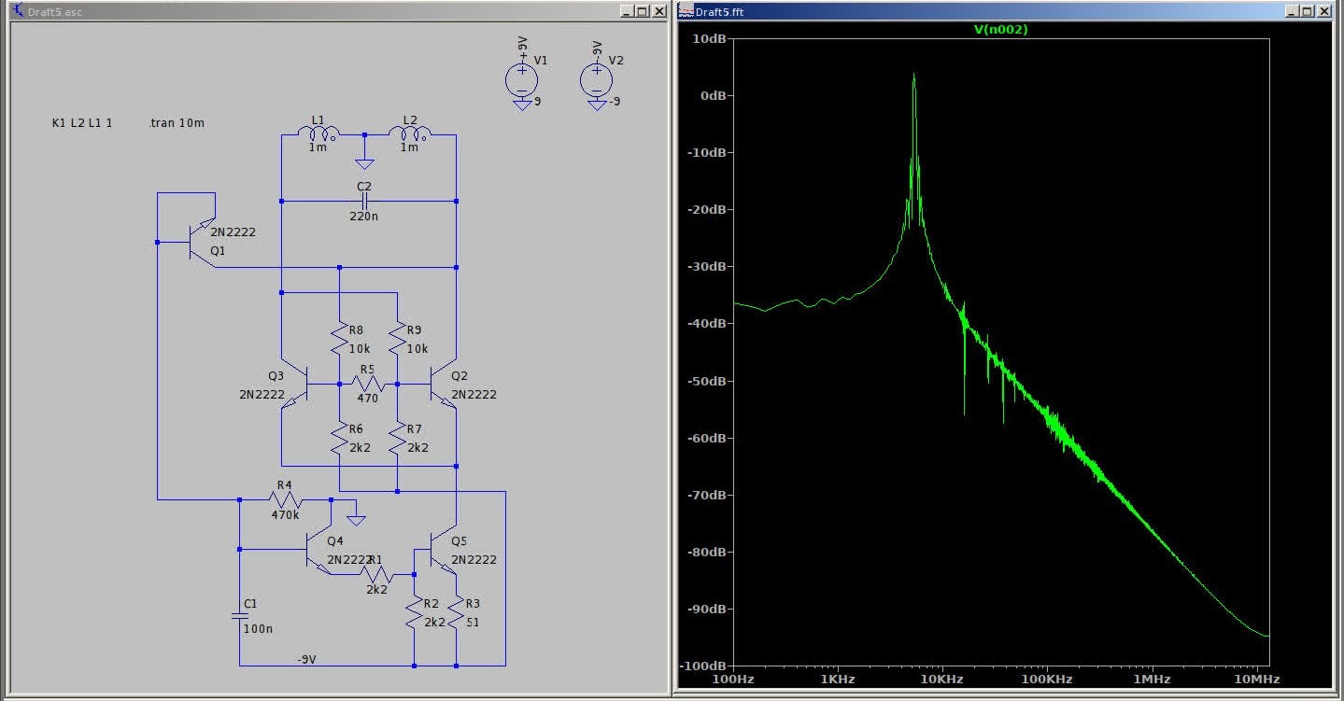The image size is (1344, 701).
Task: Select resistor R4 labeled 470k
Action: click(285, 499)
